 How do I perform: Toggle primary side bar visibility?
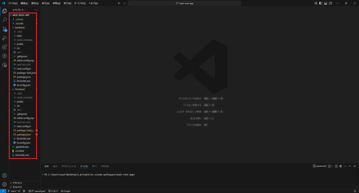320,3
